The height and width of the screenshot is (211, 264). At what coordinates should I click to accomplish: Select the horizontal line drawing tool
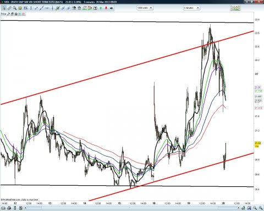point(47,8)
